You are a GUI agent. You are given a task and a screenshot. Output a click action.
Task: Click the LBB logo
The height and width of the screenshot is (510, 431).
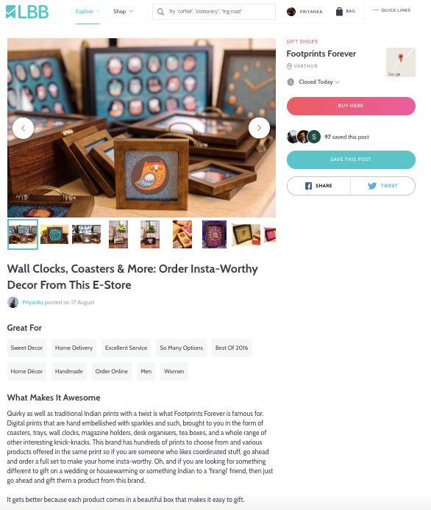[27, 12]
